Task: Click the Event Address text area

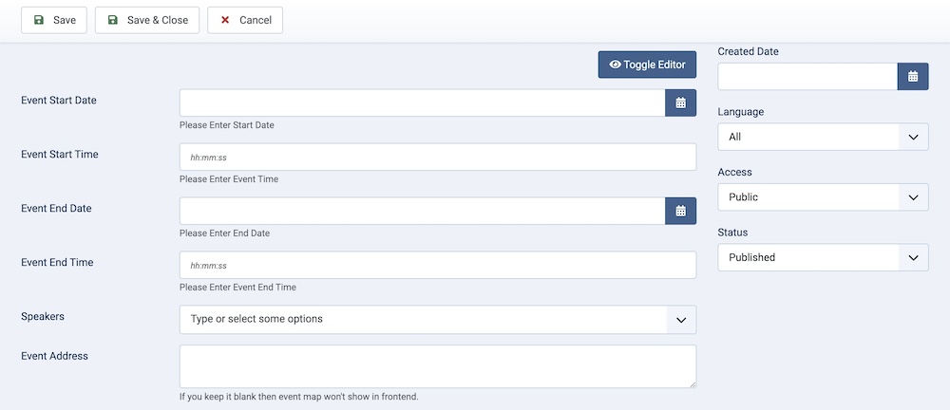Action: (x=437, y=365)
